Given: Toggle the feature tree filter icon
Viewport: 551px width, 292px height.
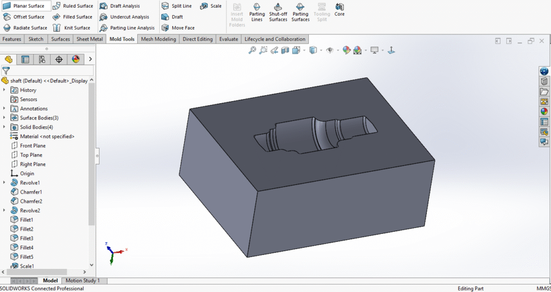Looking at the screenshot, I should [x=6, y=70].
